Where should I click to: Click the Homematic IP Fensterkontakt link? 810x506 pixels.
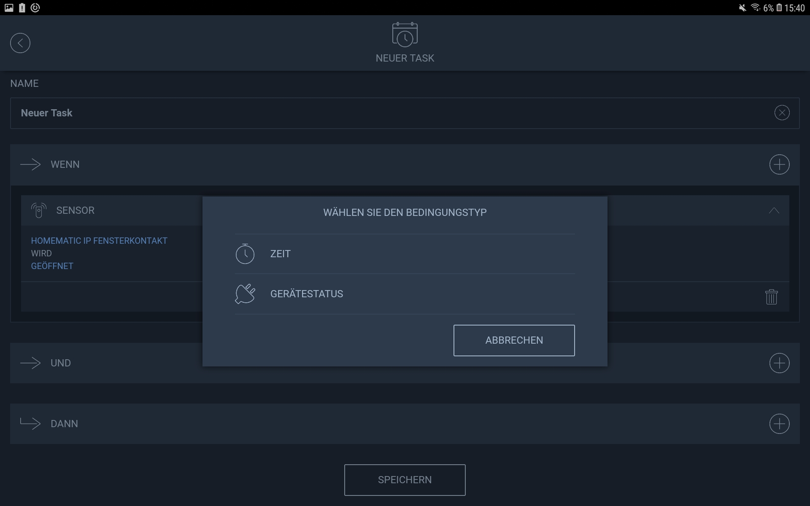[x=99, y=241]
